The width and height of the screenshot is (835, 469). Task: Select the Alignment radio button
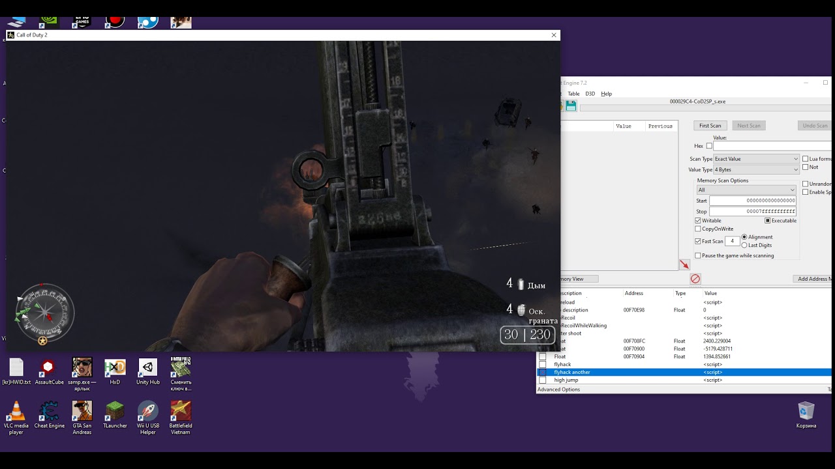pos(744,237)
